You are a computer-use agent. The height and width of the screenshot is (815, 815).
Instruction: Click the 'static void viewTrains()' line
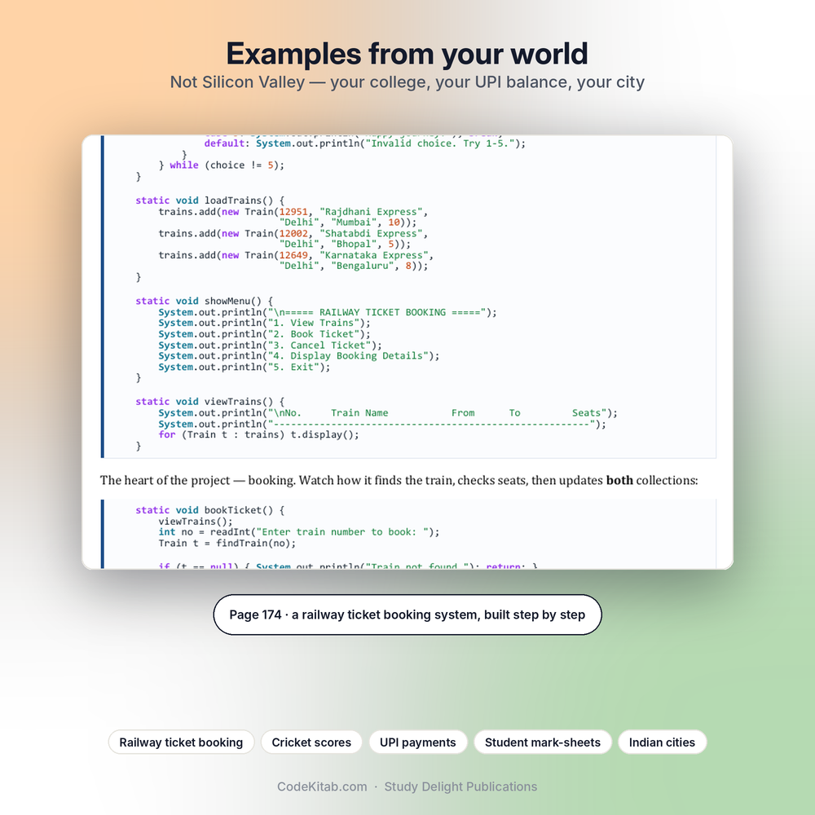[210, 402]
